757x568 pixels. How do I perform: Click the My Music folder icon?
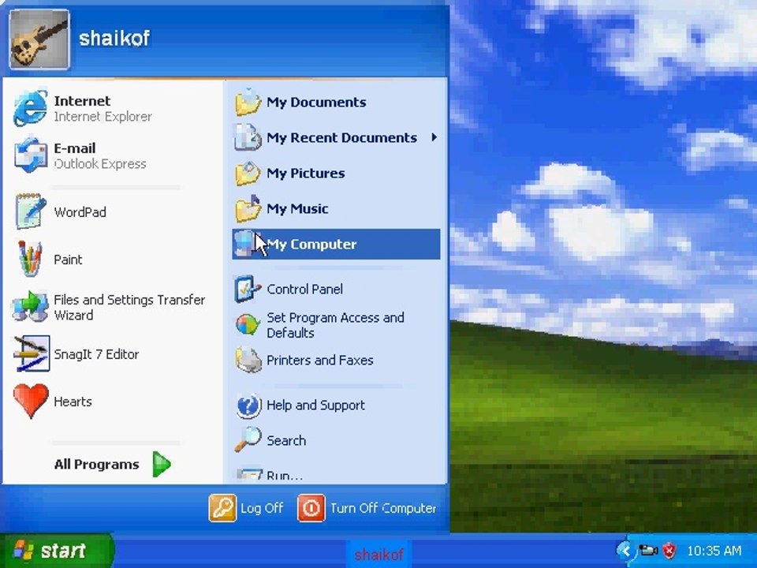pyautogui.click(x=248, y=208)
